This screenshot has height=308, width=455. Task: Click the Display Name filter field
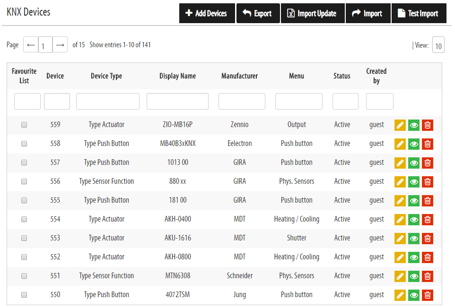pyautogui.click(x=177, y=101)
